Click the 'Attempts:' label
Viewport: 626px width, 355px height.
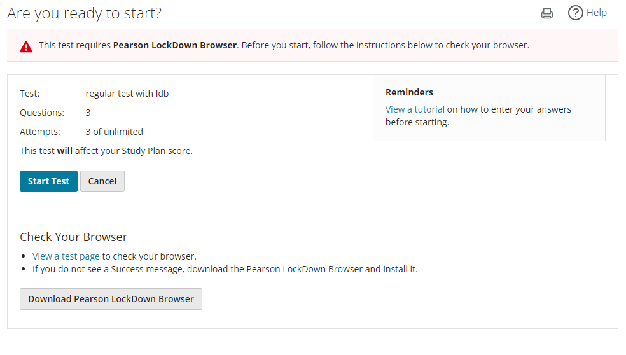coord(40,132)
